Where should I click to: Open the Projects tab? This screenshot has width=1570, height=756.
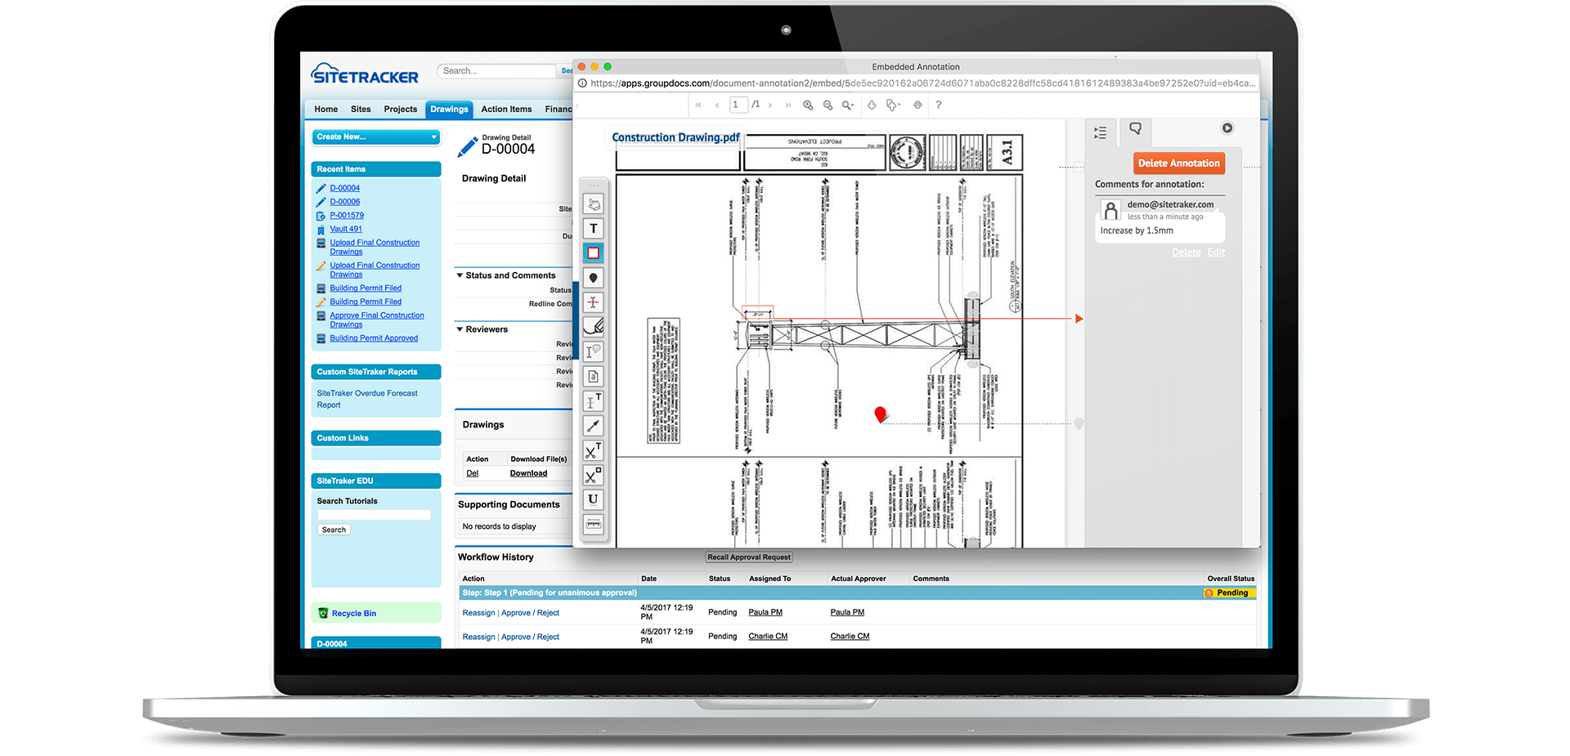(401, 110)
